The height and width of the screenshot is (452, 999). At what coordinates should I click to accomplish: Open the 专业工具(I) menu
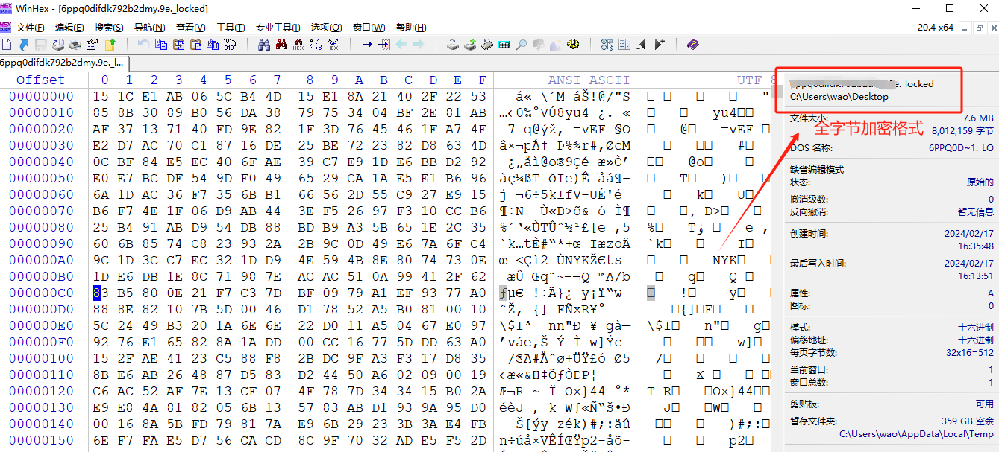[278, 28]
